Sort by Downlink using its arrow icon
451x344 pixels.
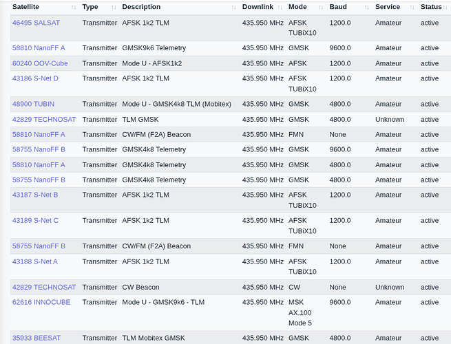[x=280, y=7]
